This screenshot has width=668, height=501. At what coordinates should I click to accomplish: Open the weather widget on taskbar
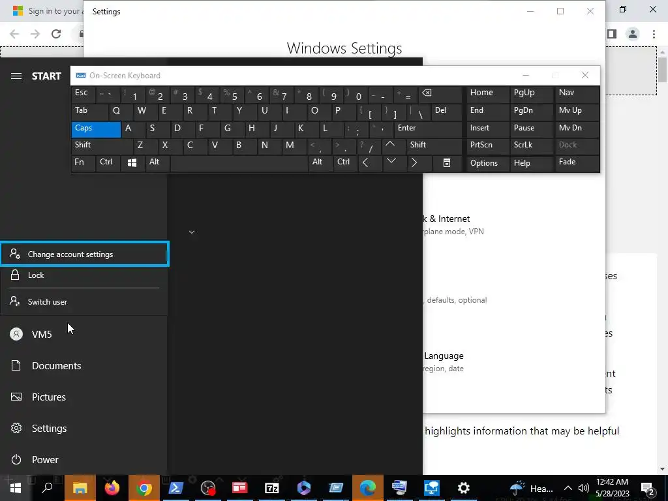tap(531, 488)
